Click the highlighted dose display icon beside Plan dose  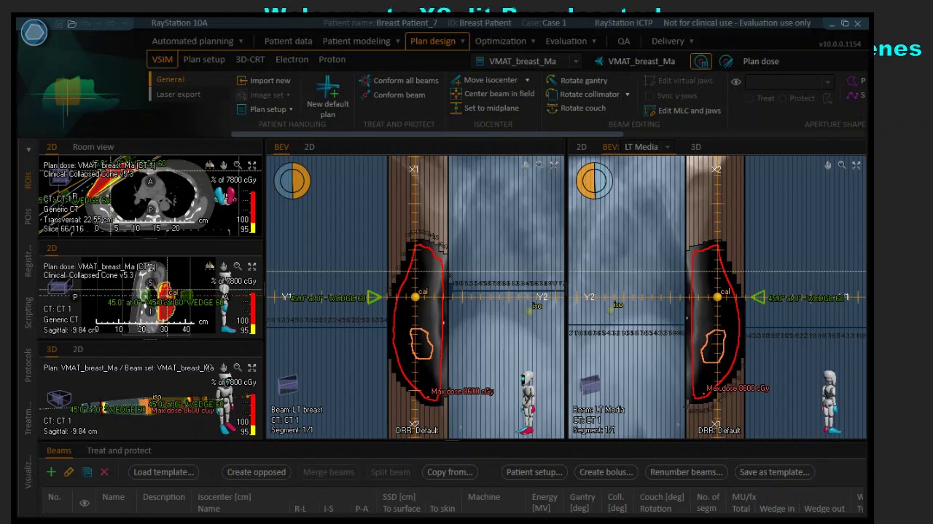701,62
